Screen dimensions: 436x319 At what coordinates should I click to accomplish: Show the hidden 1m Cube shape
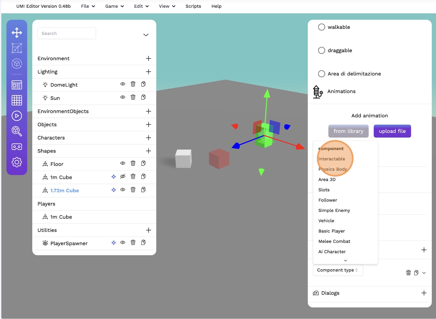click(x=123, y=177)
